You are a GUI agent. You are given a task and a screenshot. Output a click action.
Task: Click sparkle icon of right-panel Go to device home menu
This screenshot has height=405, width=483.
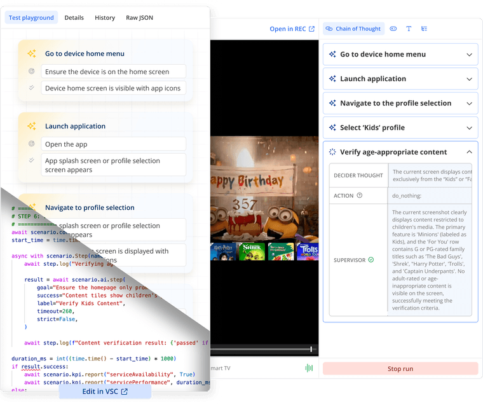(x=332, y=54)
